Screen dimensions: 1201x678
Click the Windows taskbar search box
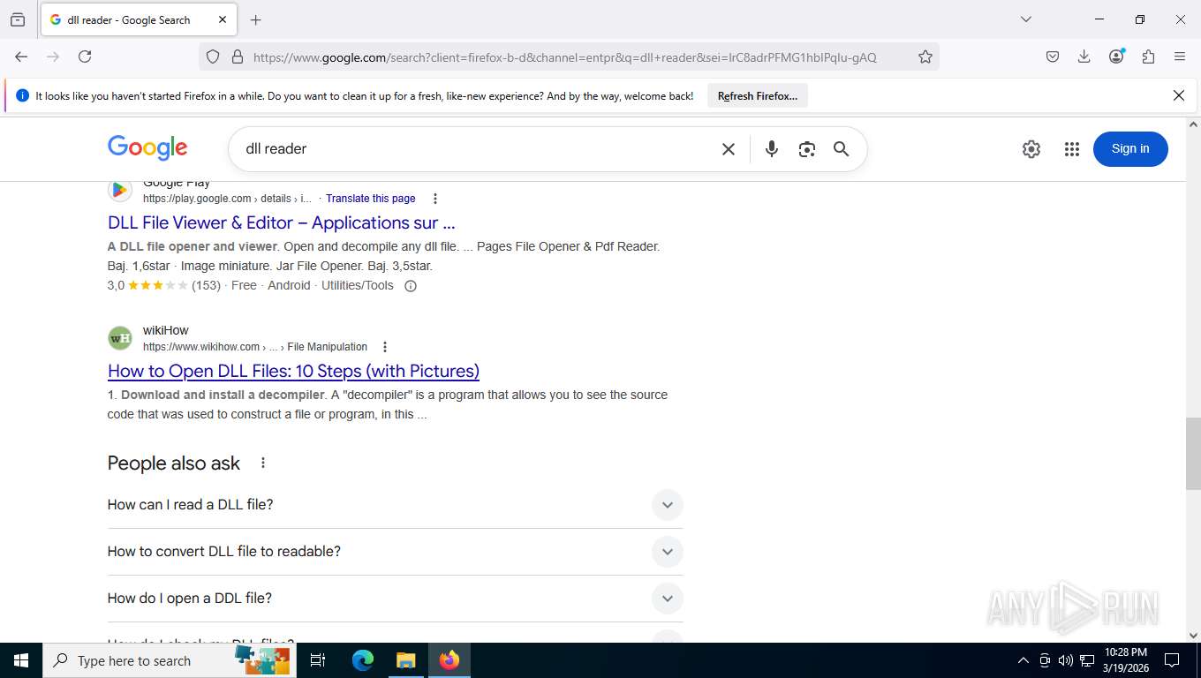[x=170, y=660]
